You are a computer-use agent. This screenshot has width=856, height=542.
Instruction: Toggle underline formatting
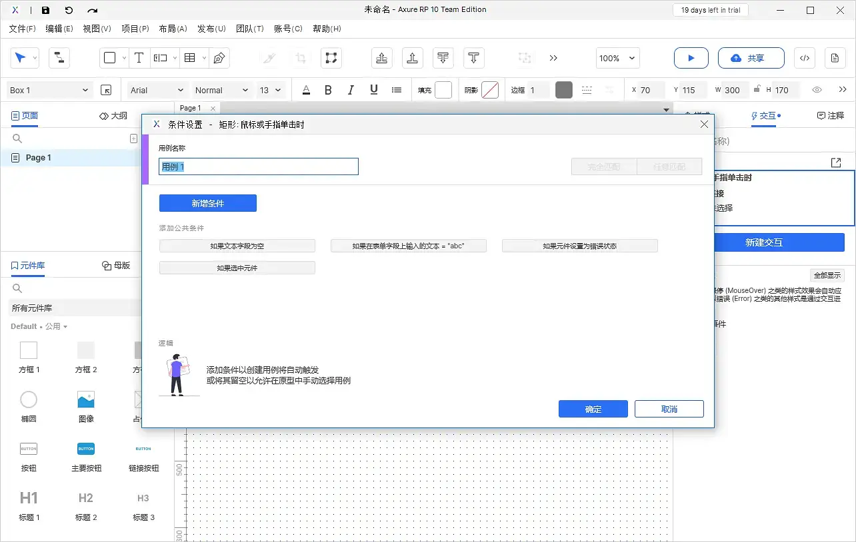coord(373,89)
